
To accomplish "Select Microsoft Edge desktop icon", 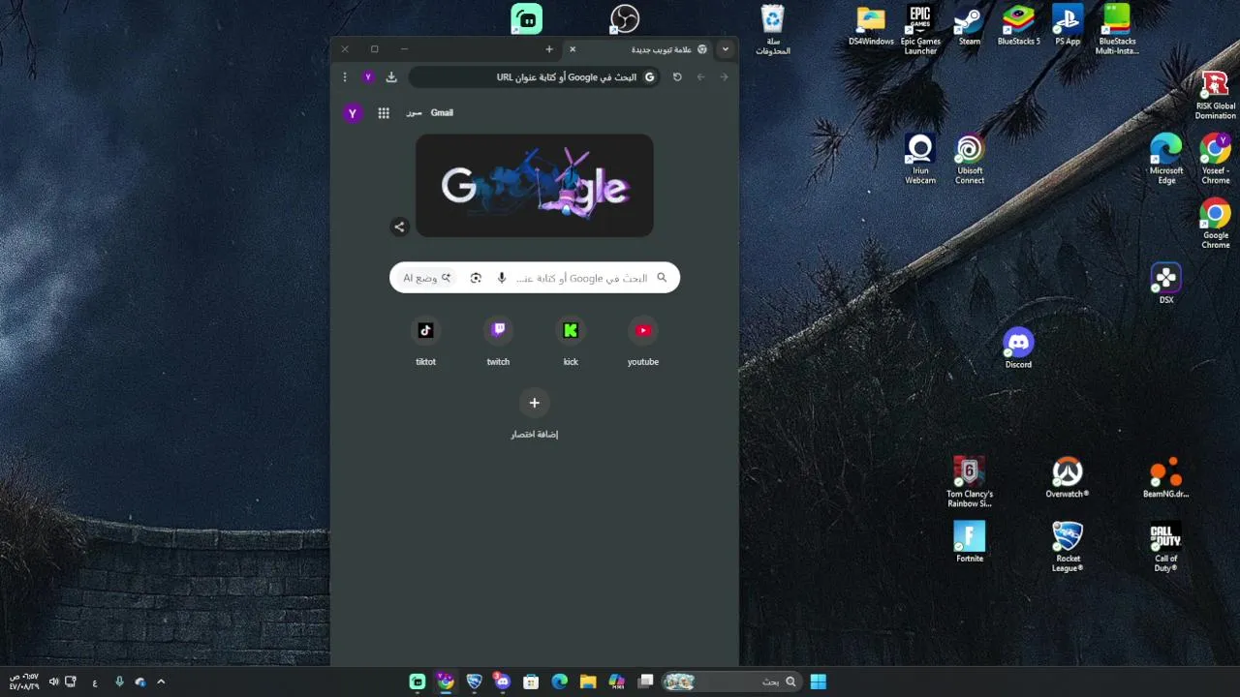I will pyautogui.click(x=1166, y=159).
